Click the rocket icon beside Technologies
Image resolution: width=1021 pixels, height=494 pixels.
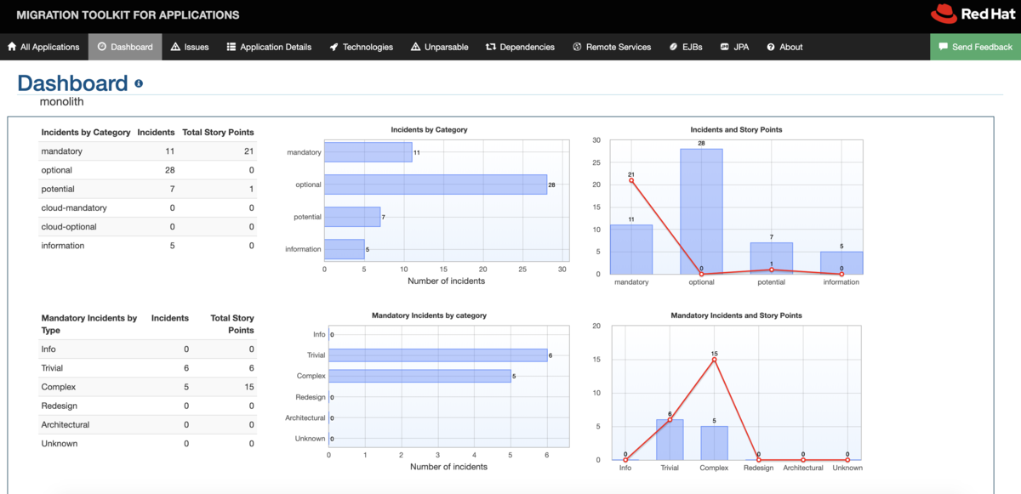tap(334, 47)
